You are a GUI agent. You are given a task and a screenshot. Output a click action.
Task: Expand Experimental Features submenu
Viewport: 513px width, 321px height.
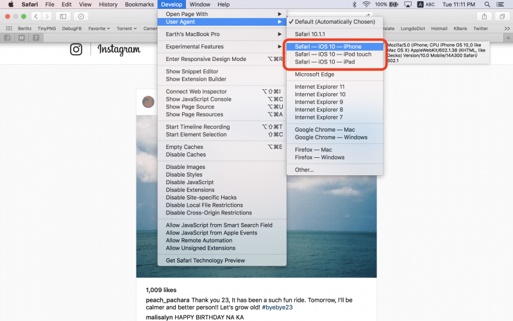tap(222, 46)
